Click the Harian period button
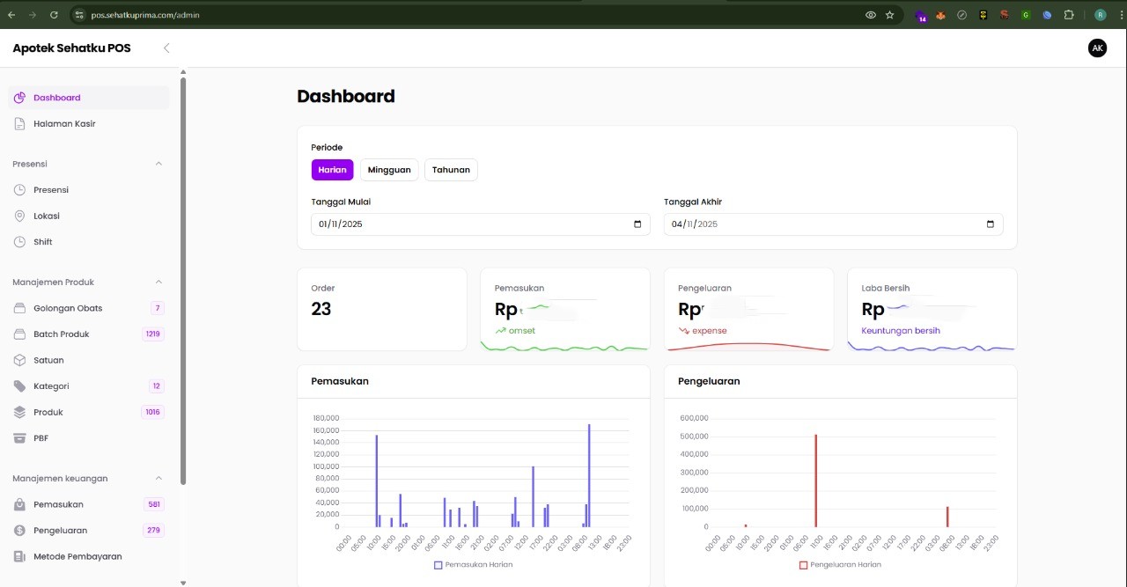The height and width of the screenshot is (587, 1127). (332, 170)
